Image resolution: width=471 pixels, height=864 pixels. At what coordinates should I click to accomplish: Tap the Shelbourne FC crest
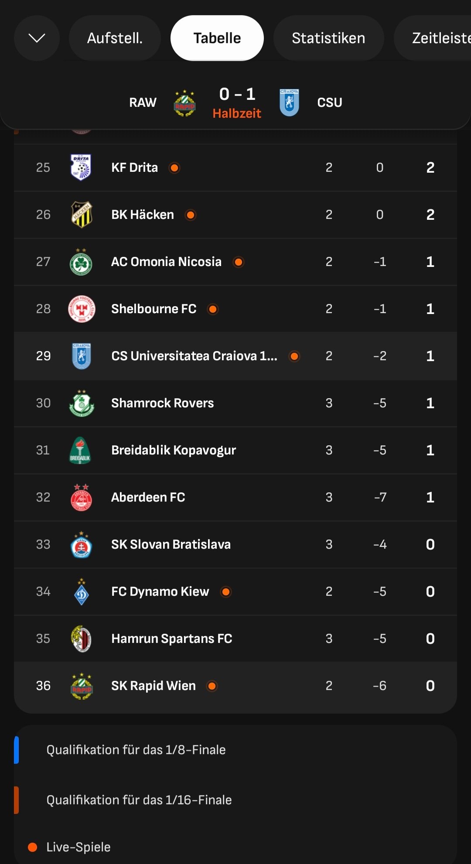point(81,309)
